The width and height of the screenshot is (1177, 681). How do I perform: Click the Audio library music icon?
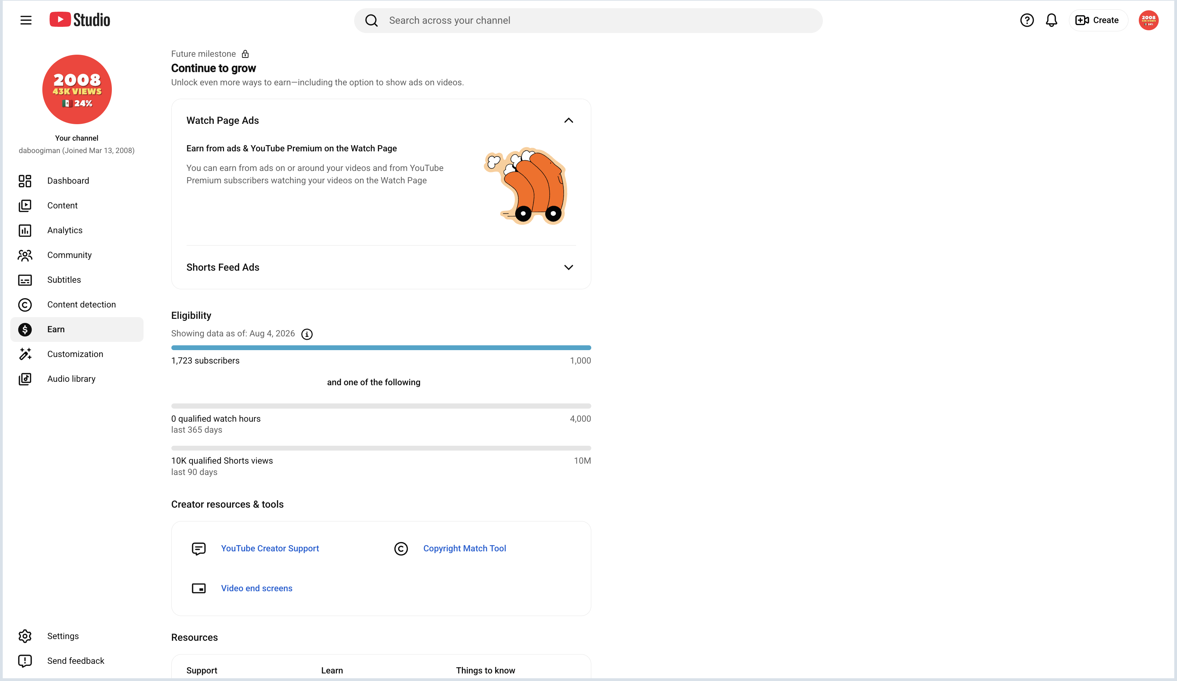click(x=25, y=379)
